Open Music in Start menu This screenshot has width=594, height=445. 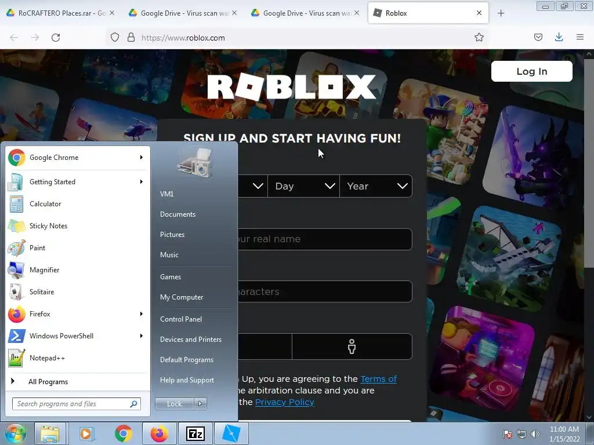169,255
